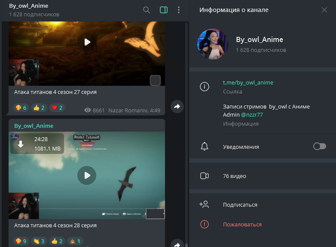The width and height of the screenshot is (336, 247).
Task: Click the bell notifications icon
Action: pyautogui.click(x=205, y=147)
